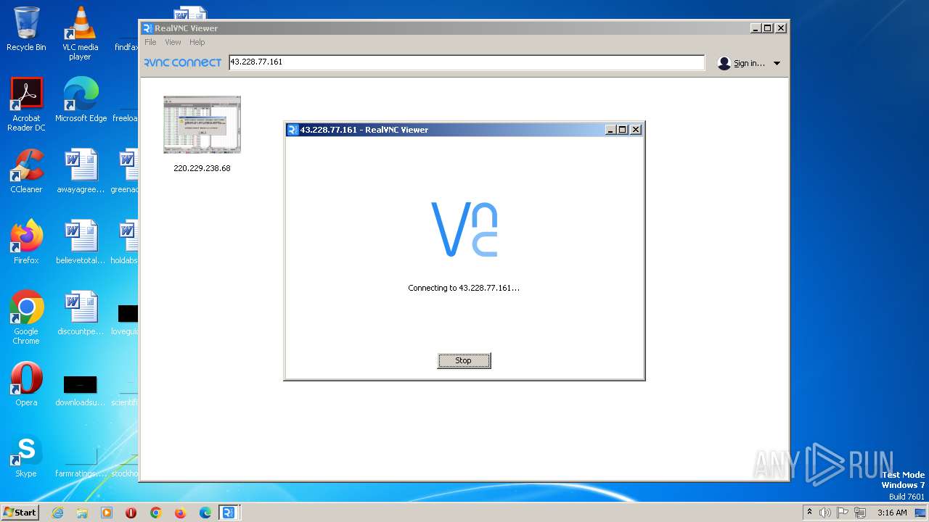Image resolution: width=929 pixels, height=522 pixels.
Task: Click the 220.229.238.68 connection label
Action: [202, 168]
